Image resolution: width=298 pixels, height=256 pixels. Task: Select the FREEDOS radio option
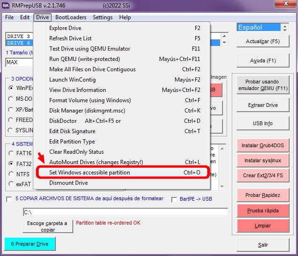11,120
